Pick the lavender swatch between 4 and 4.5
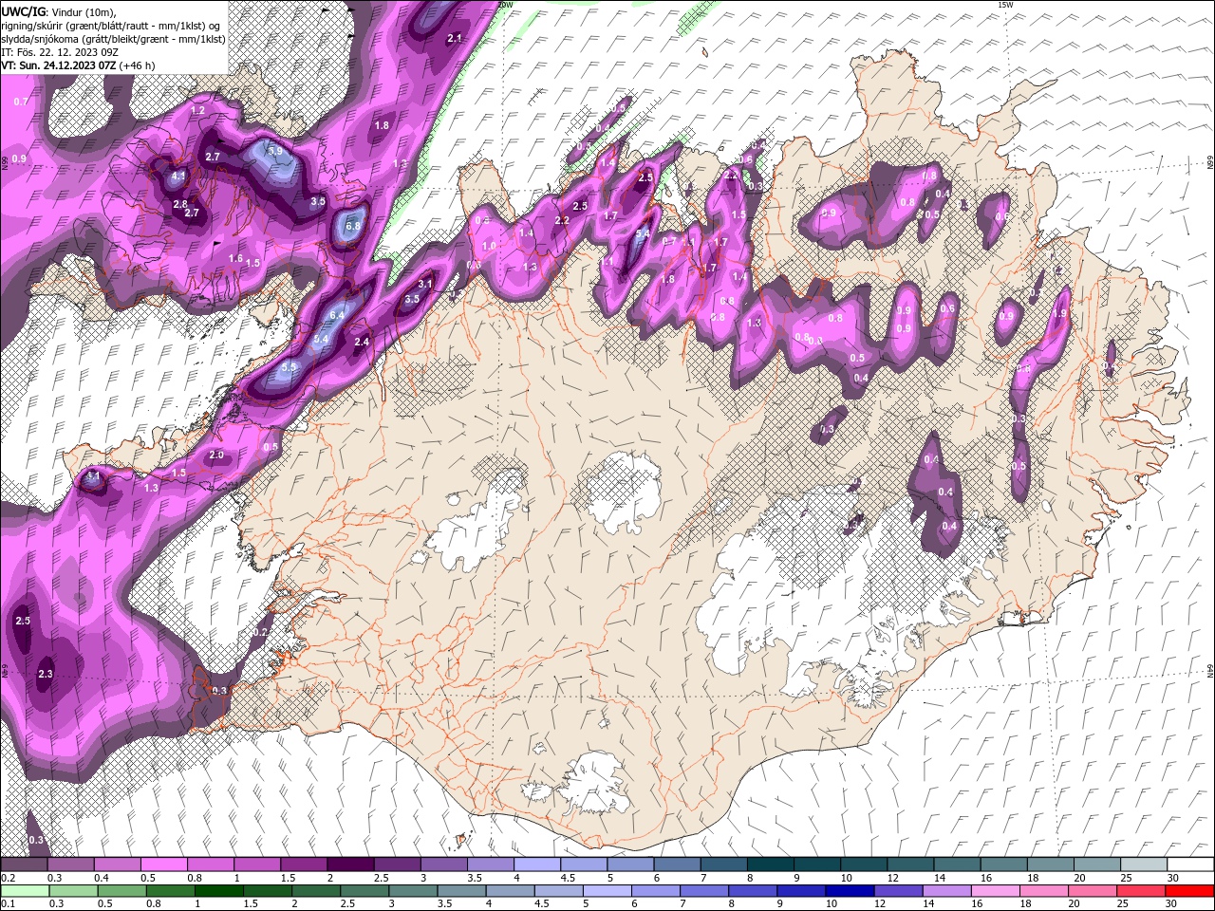Image resolution: width=1215 pixels, height=911 pixels. click(537, 865)
